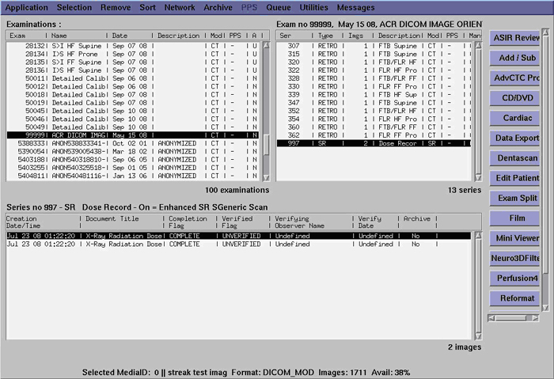The image size is (554, 379).
Task: Open the CD/DVD tool
Action: (x=517, y=98)
